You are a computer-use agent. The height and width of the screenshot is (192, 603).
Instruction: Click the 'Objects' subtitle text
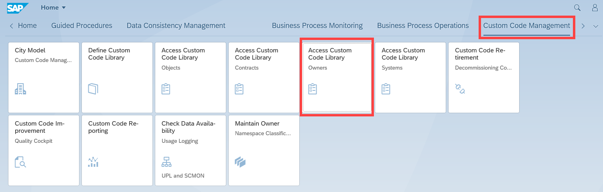tap(171, 68)
